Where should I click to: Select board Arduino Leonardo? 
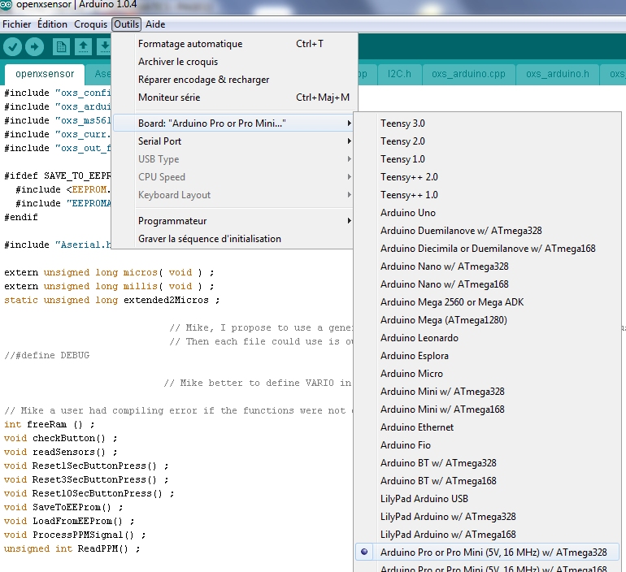[x=487, y=338]
